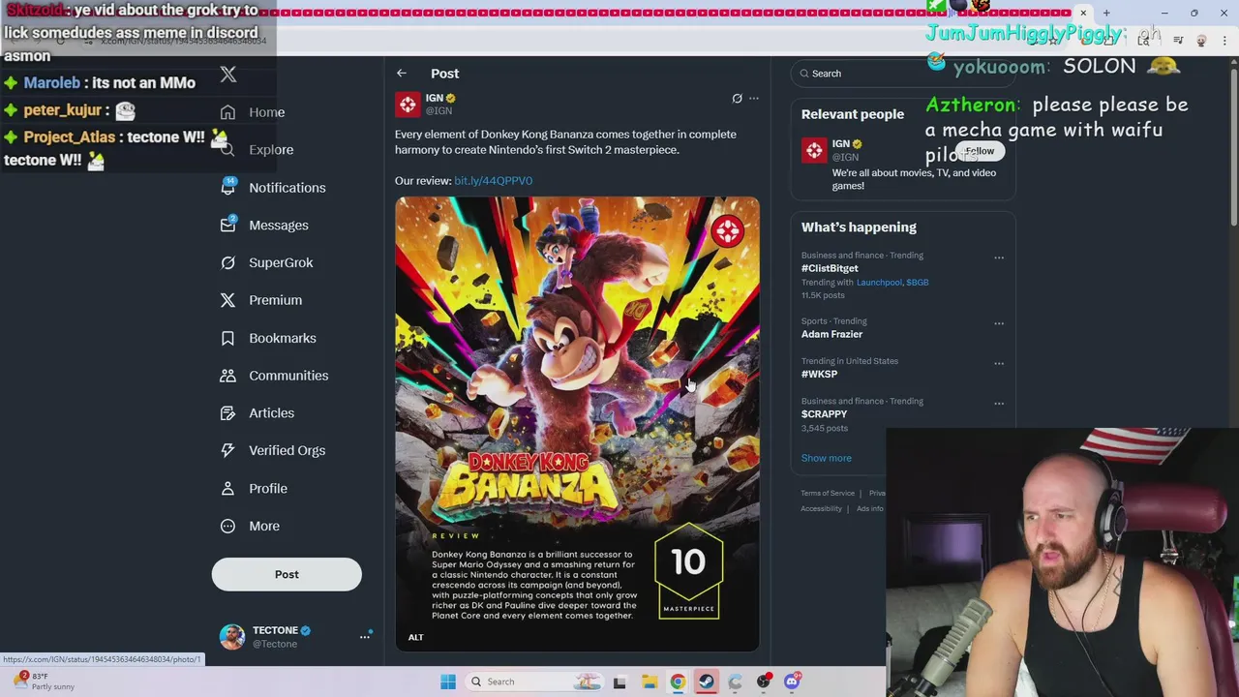1239x697 pixels.
Task: Go back with the arrow beside Post
Action: pyautogui.click(x=401, y=74)
